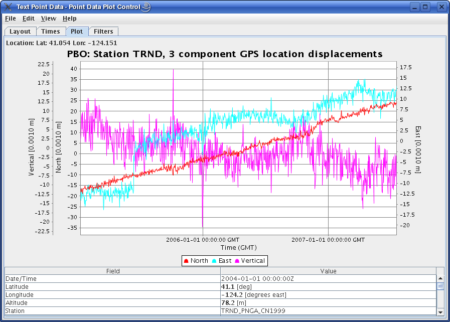450x322 pixels.
Task: Click the table's scroll up arrow
Action: click(440, 278)
